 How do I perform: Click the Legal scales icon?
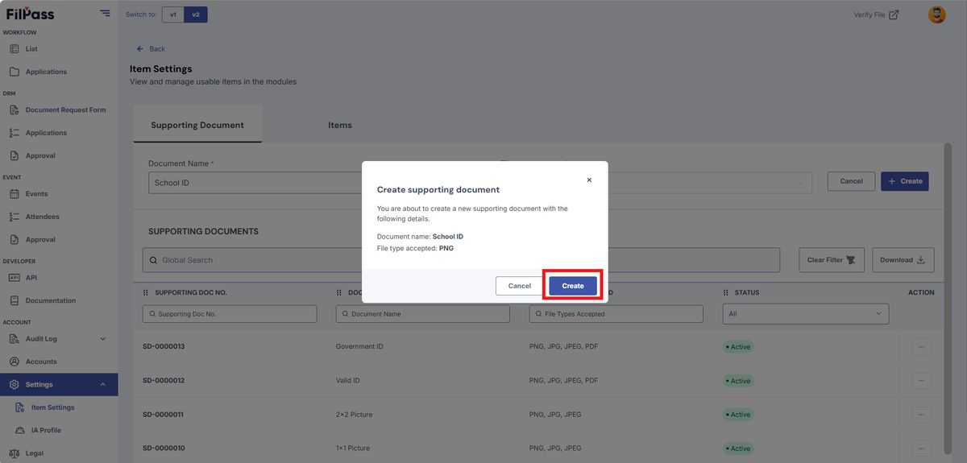(x=15, y=453)
